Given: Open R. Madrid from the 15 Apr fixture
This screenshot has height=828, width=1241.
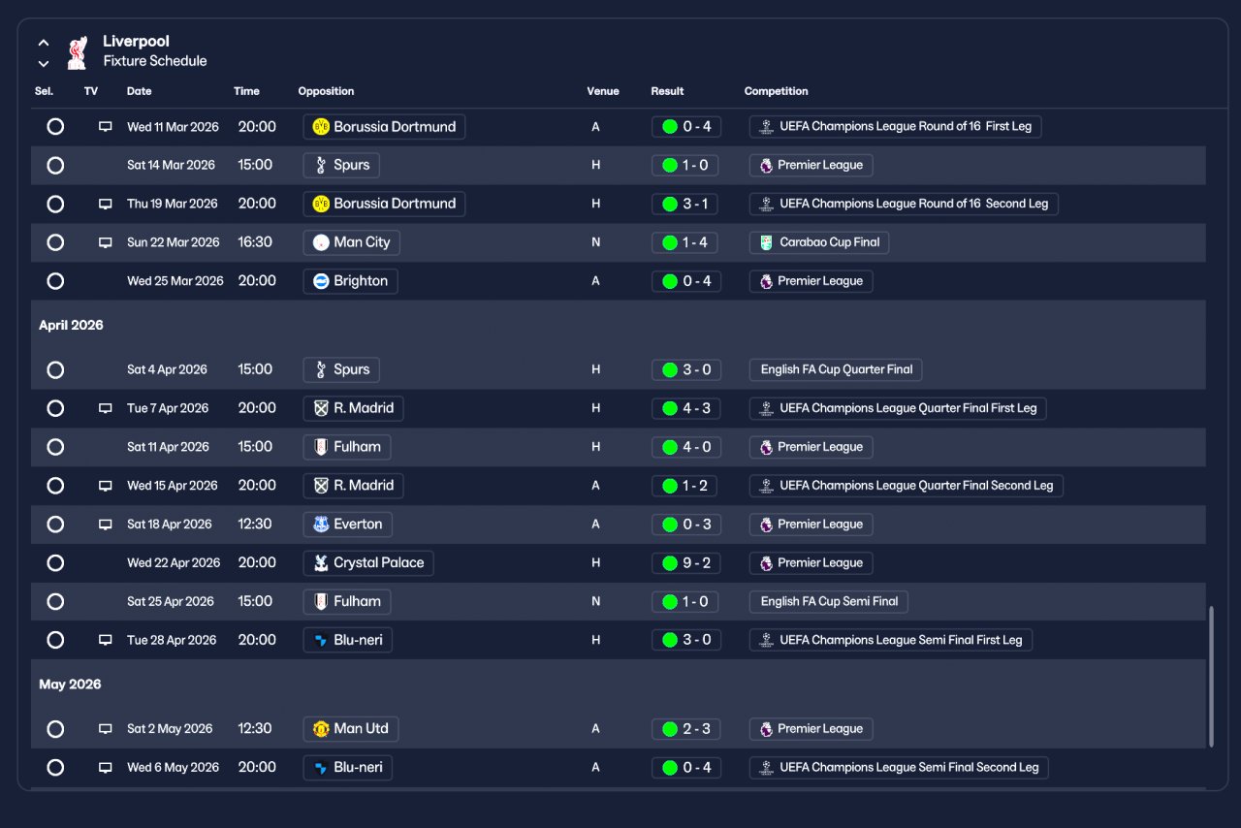Looking at the screenshot, I should pos(353,487).
